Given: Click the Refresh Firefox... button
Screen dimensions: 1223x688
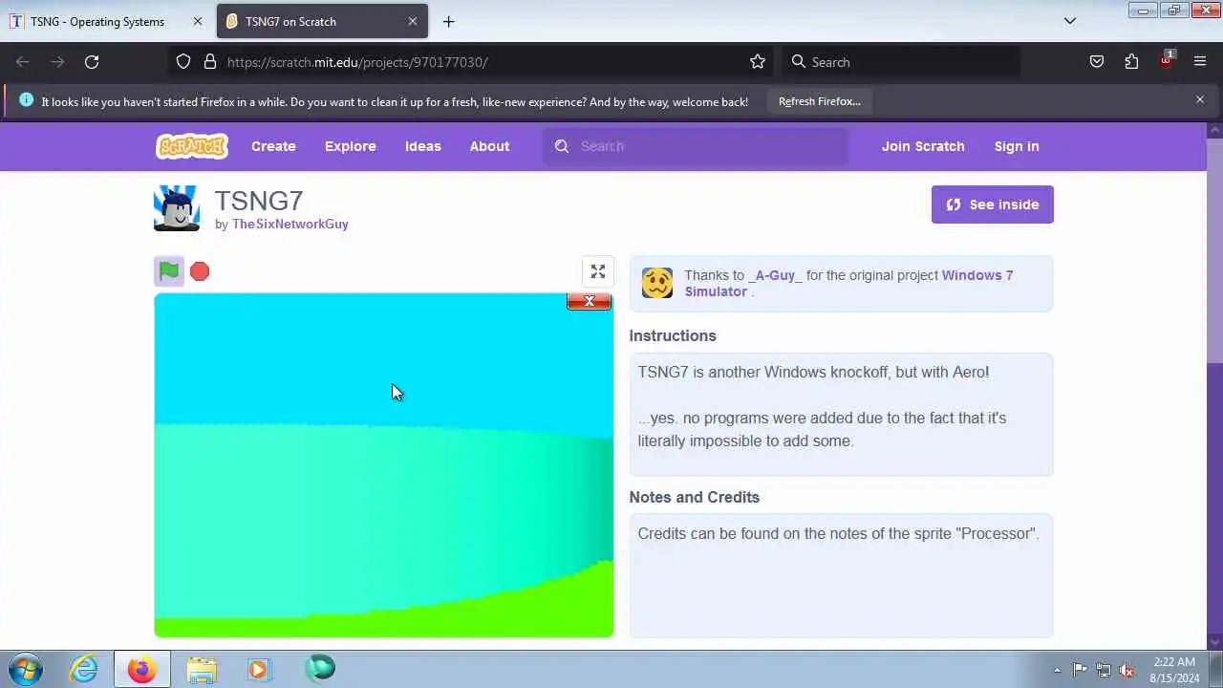Looking at the screenshot, I should [820, 101].
